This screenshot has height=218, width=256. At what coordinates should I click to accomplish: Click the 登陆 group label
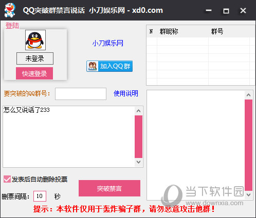click(x=12, y=26)
